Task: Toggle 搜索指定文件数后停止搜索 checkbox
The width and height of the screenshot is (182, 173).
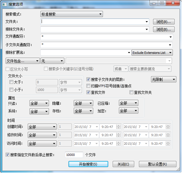Action: click(x=7, y=154)
